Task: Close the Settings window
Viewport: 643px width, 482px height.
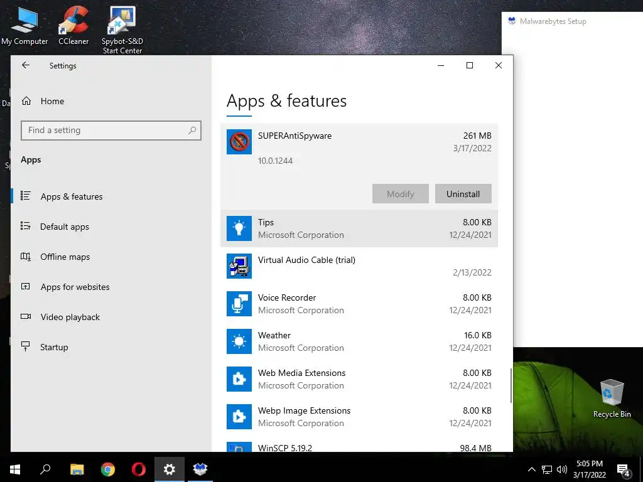Action: tap(498, 65)
